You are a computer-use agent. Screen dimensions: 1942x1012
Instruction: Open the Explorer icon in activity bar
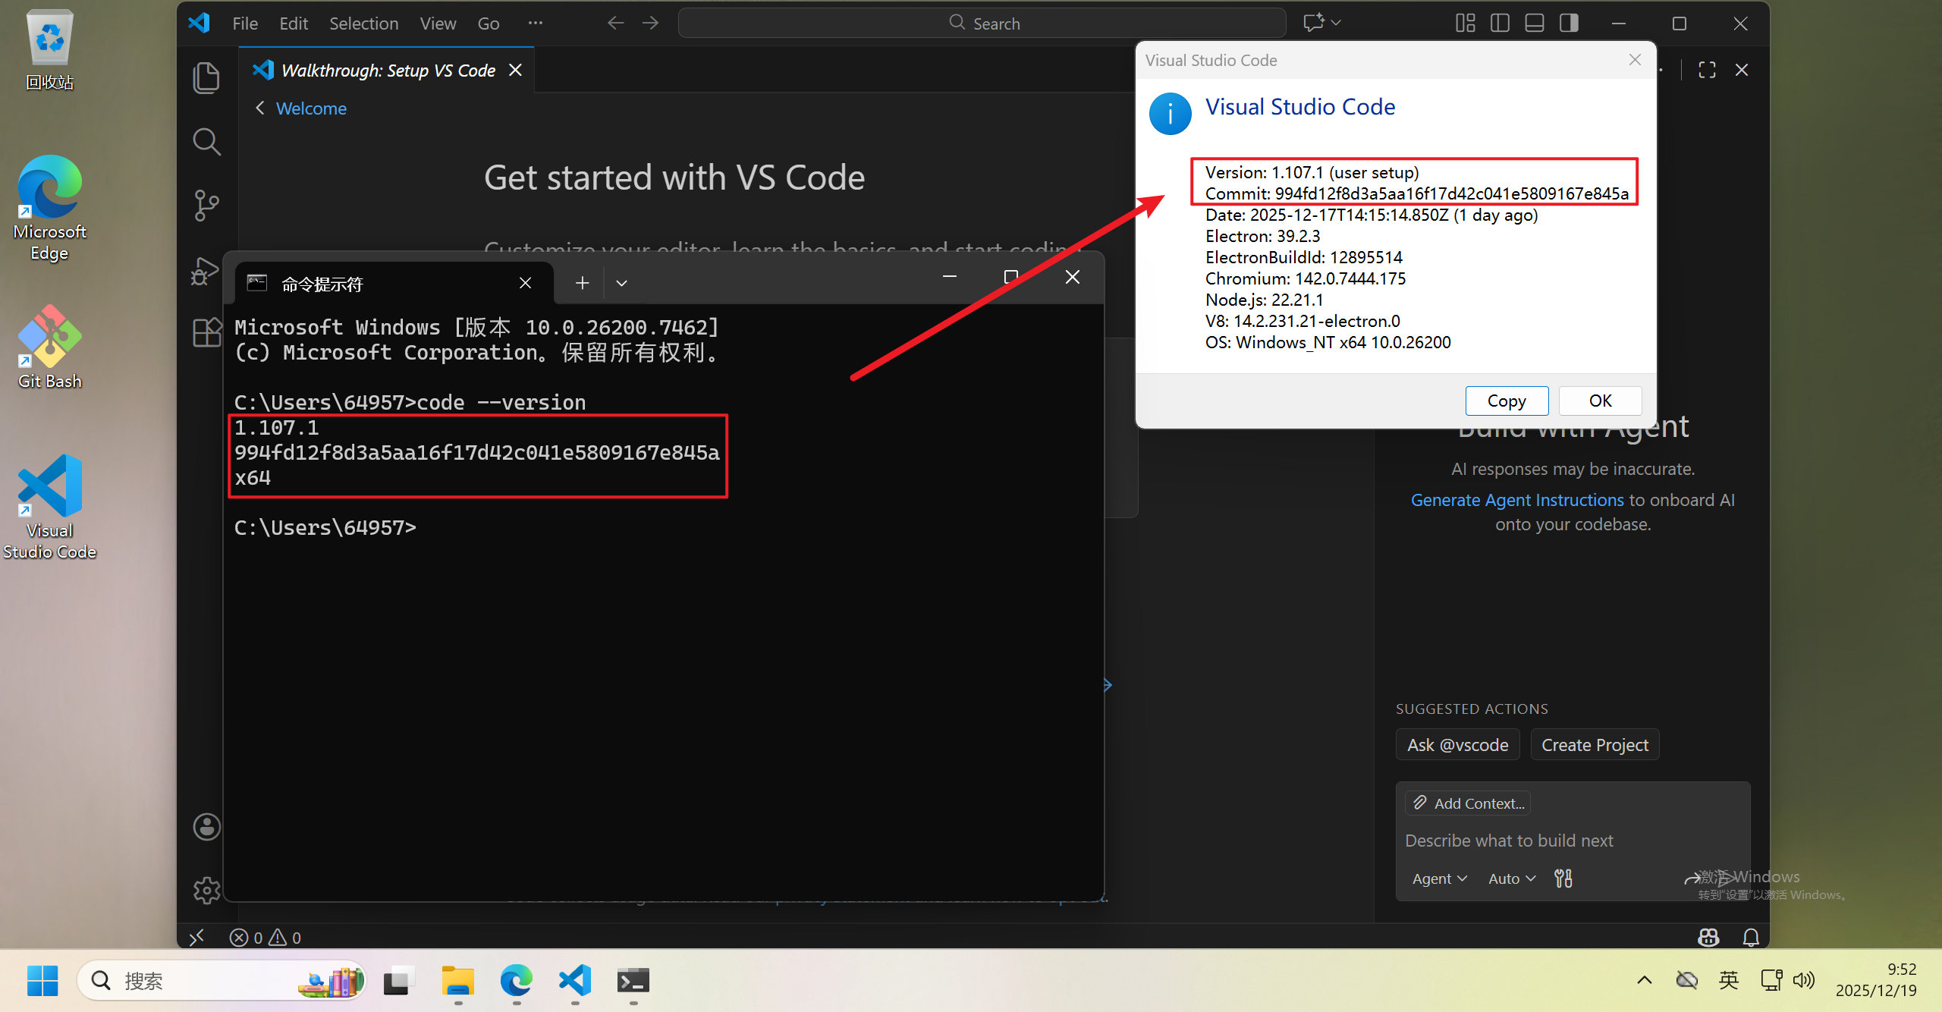click(x=206, y=78)
